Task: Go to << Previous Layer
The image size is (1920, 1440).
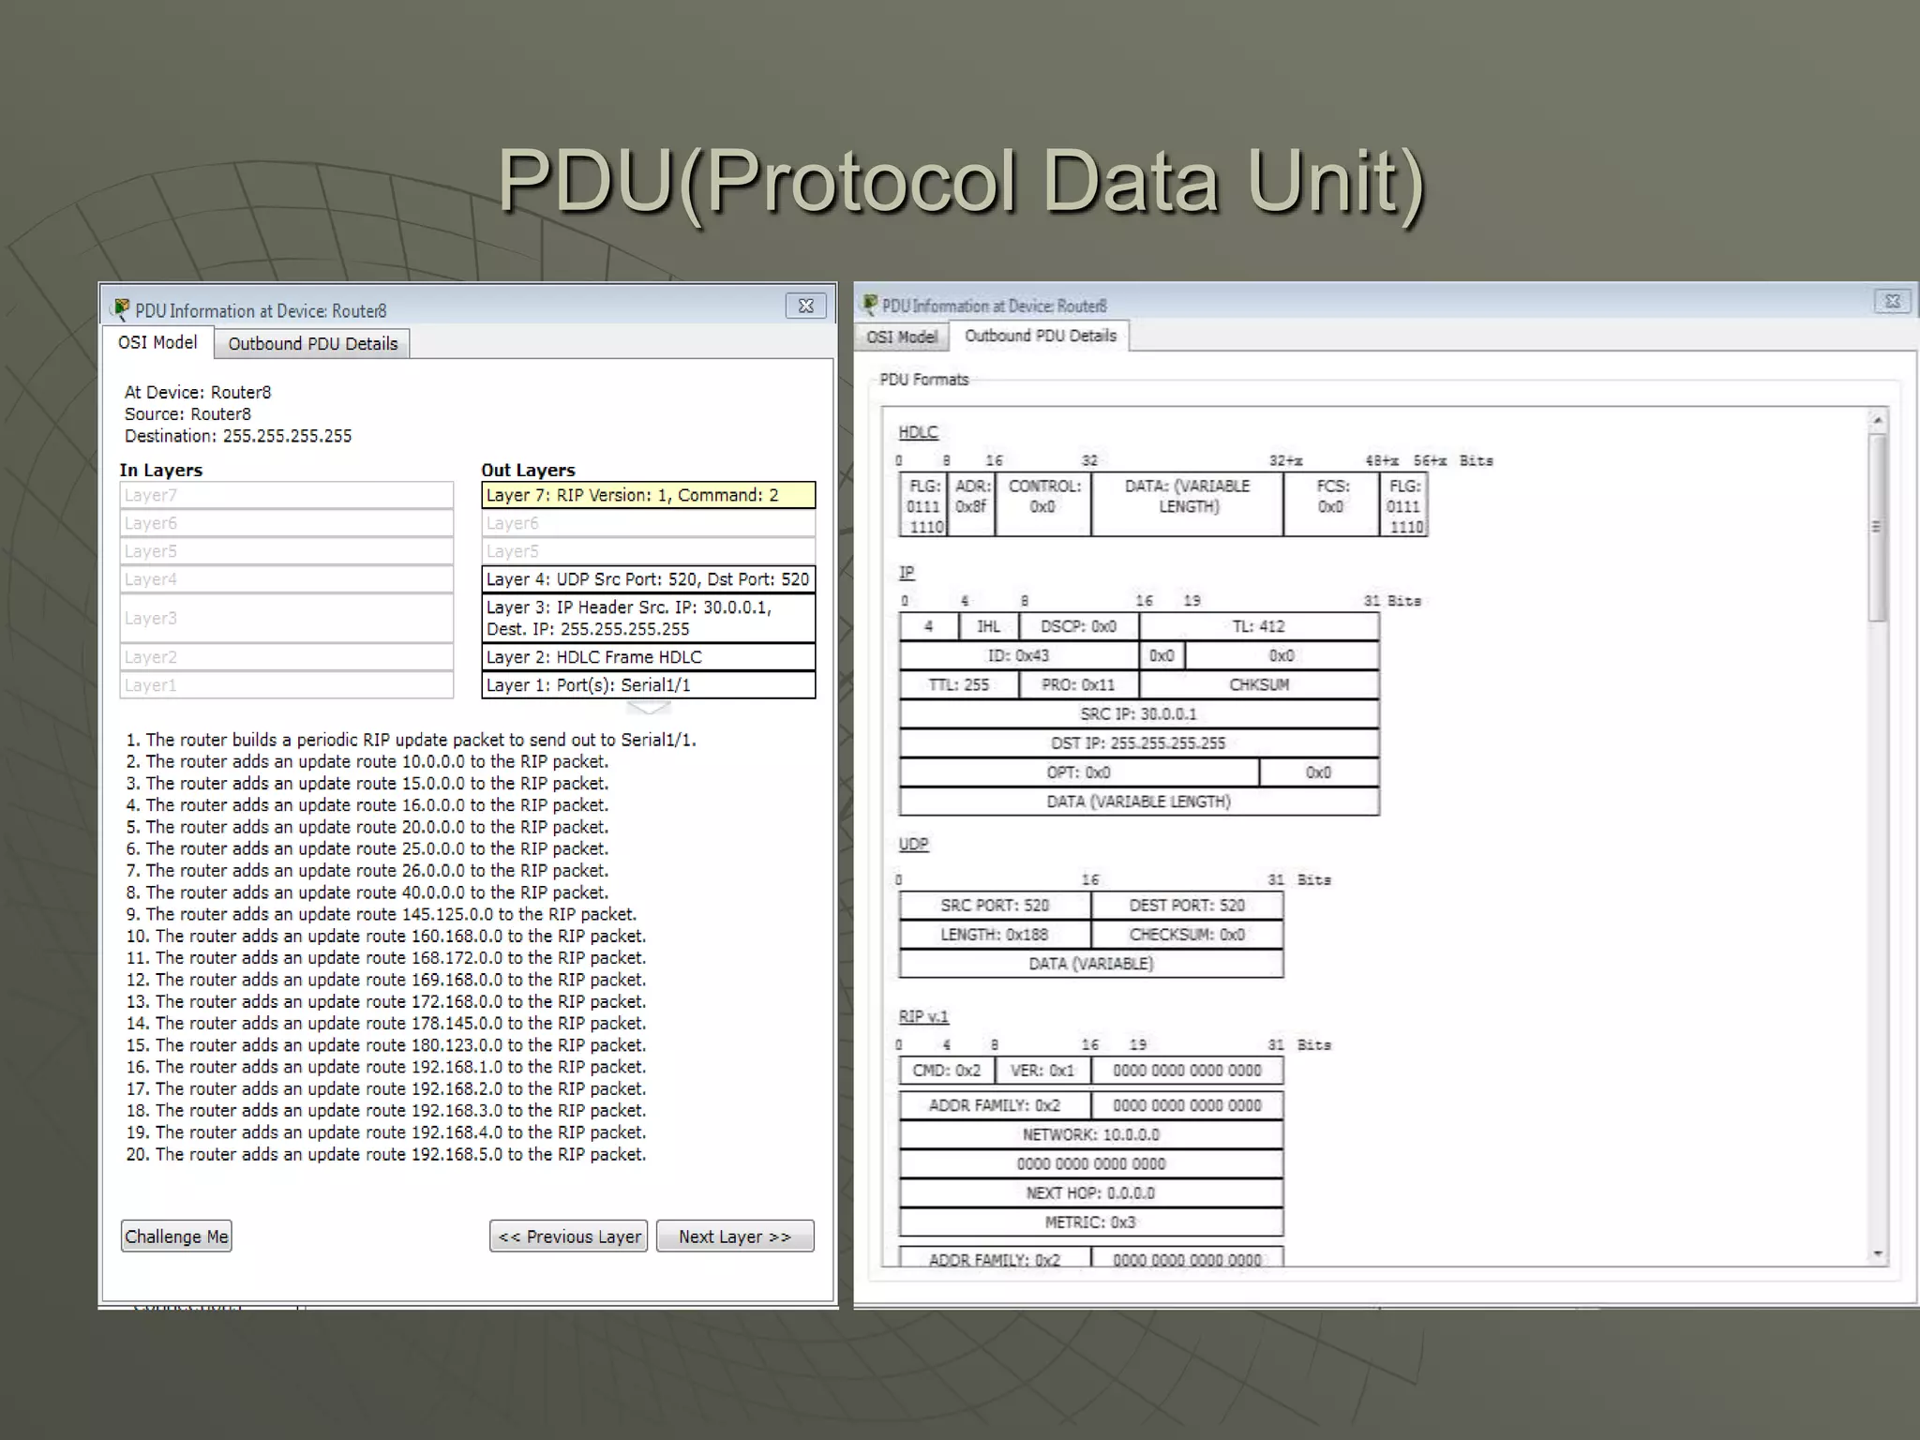Action: 569,1237
